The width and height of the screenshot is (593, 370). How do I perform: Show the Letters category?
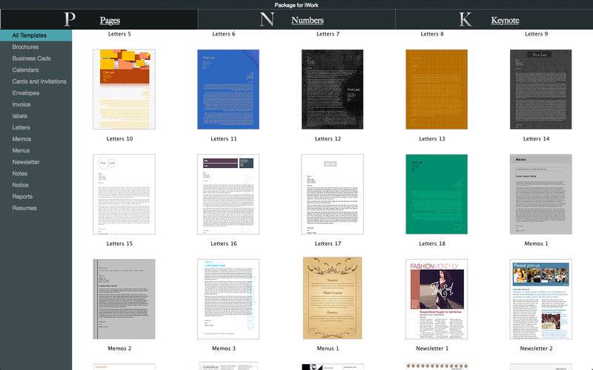point(21,127)
